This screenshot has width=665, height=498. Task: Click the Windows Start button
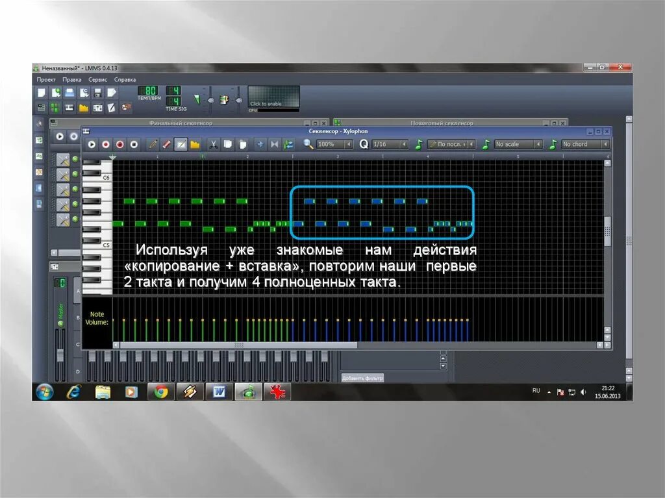click(45, 392)
